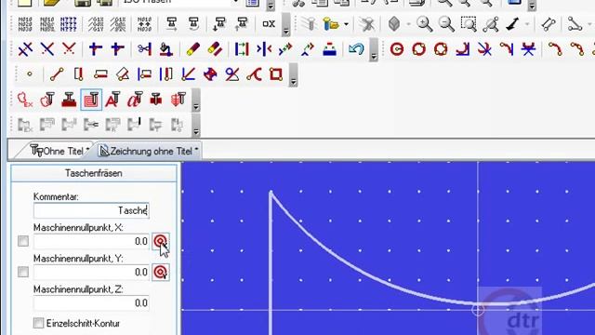
Task: Expand overflow arrow after the undo icon
Action: (x=374, y=50)
